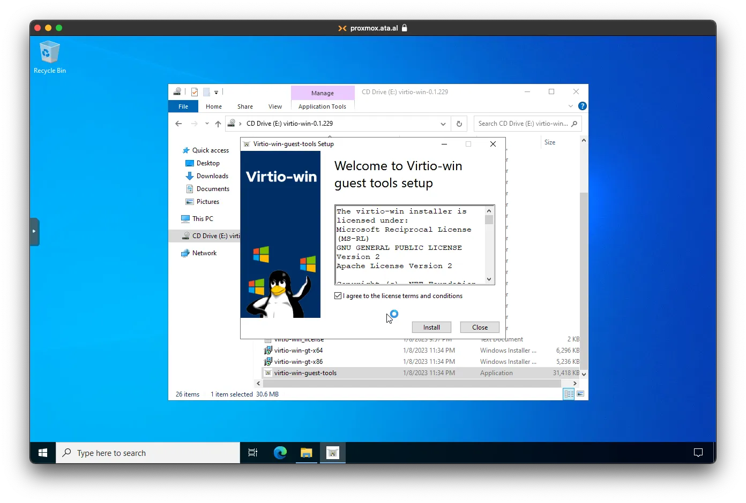Open Explorer Help question mark icon
This screenshot has height=503, width=746.
tap(583, 106)
